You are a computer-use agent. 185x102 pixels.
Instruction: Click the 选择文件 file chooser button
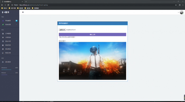(x=62, y=30)
